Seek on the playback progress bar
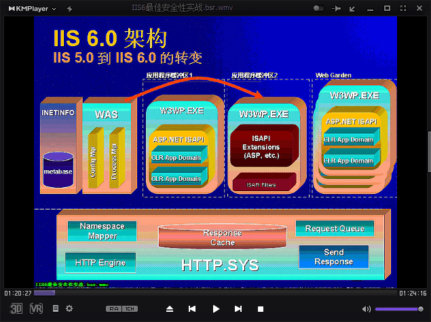The height and width of the screenshot is (322, 431). click(x=215, y=293)
